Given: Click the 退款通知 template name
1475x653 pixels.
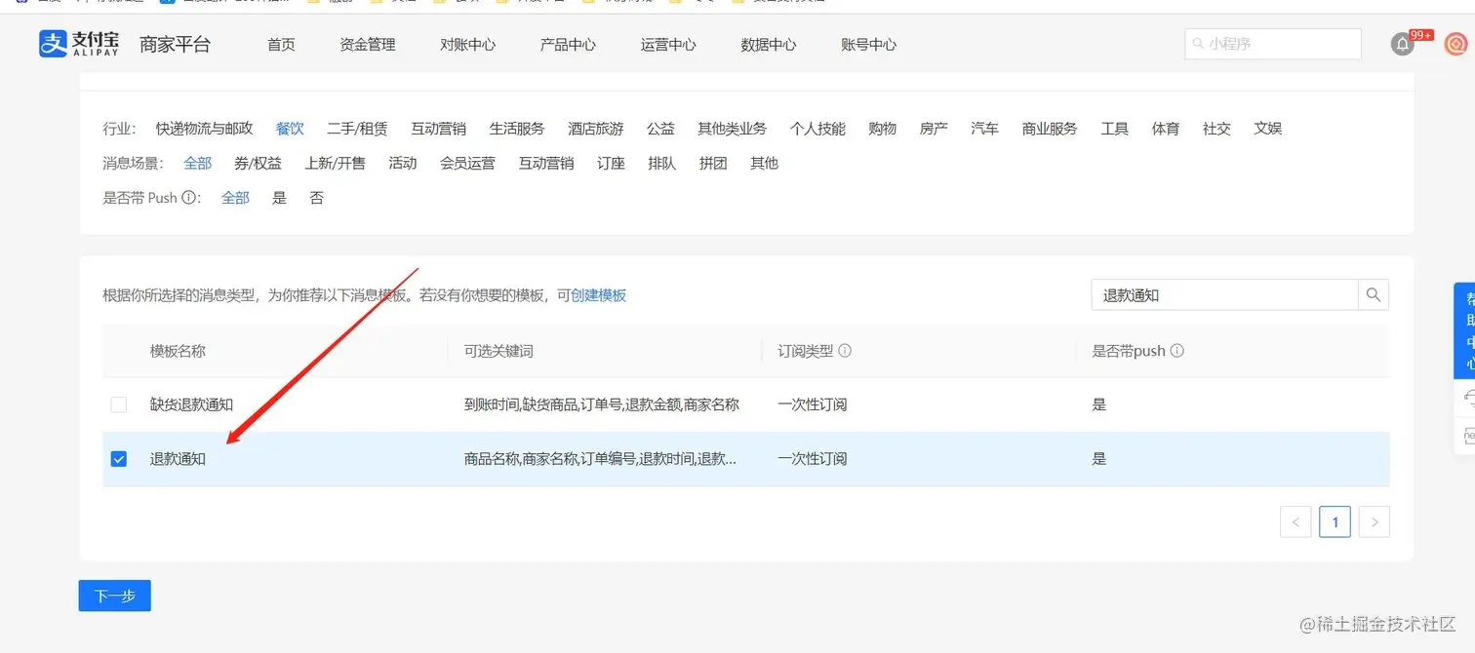Looking at the screenshot, I should coord(178,459).
